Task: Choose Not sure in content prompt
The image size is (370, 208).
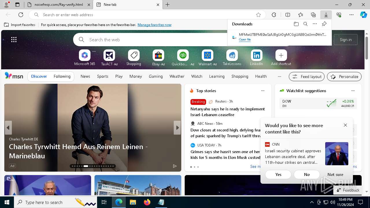Action: pyautogui.click(x=335, y=174)
